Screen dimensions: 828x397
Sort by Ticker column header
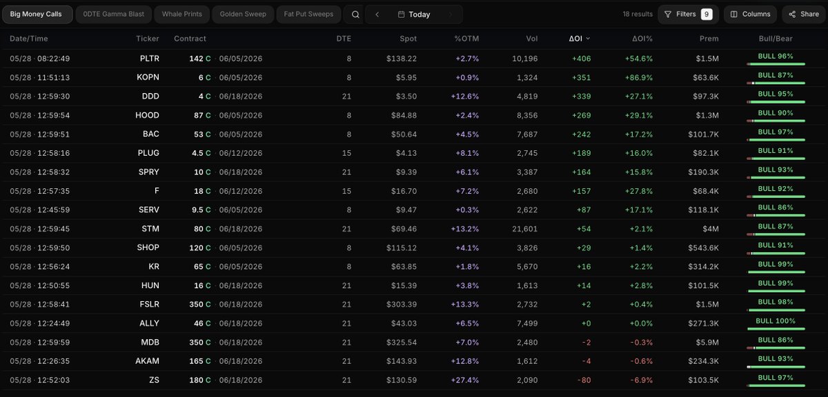point(148,39)
